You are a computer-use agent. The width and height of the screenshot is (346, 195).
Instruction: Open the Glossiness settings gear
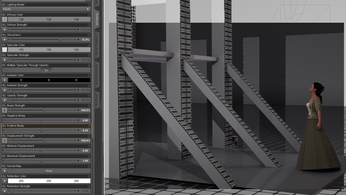(89, 35)
